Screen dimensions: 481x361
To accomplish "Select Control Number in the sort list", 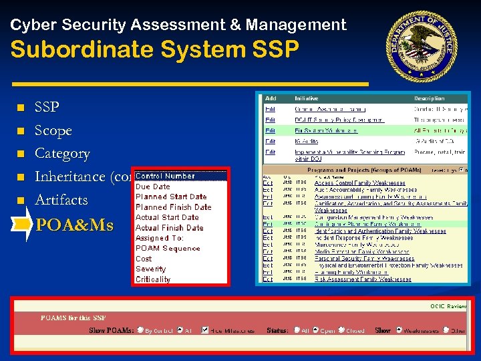I will pyautogui.click(x=180, y=176).
